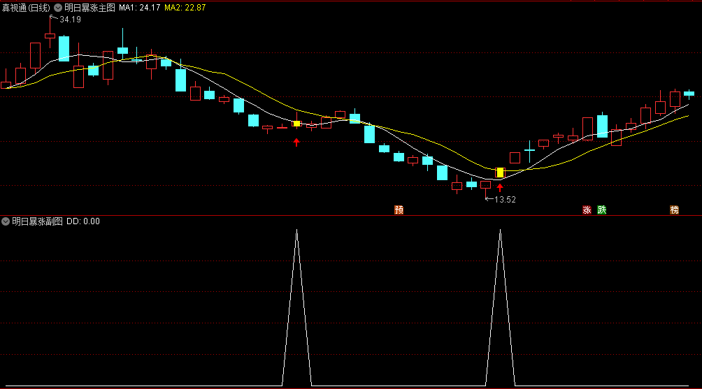
Task: Click the last cyan candle on right edge
Action: pos(689,94)
